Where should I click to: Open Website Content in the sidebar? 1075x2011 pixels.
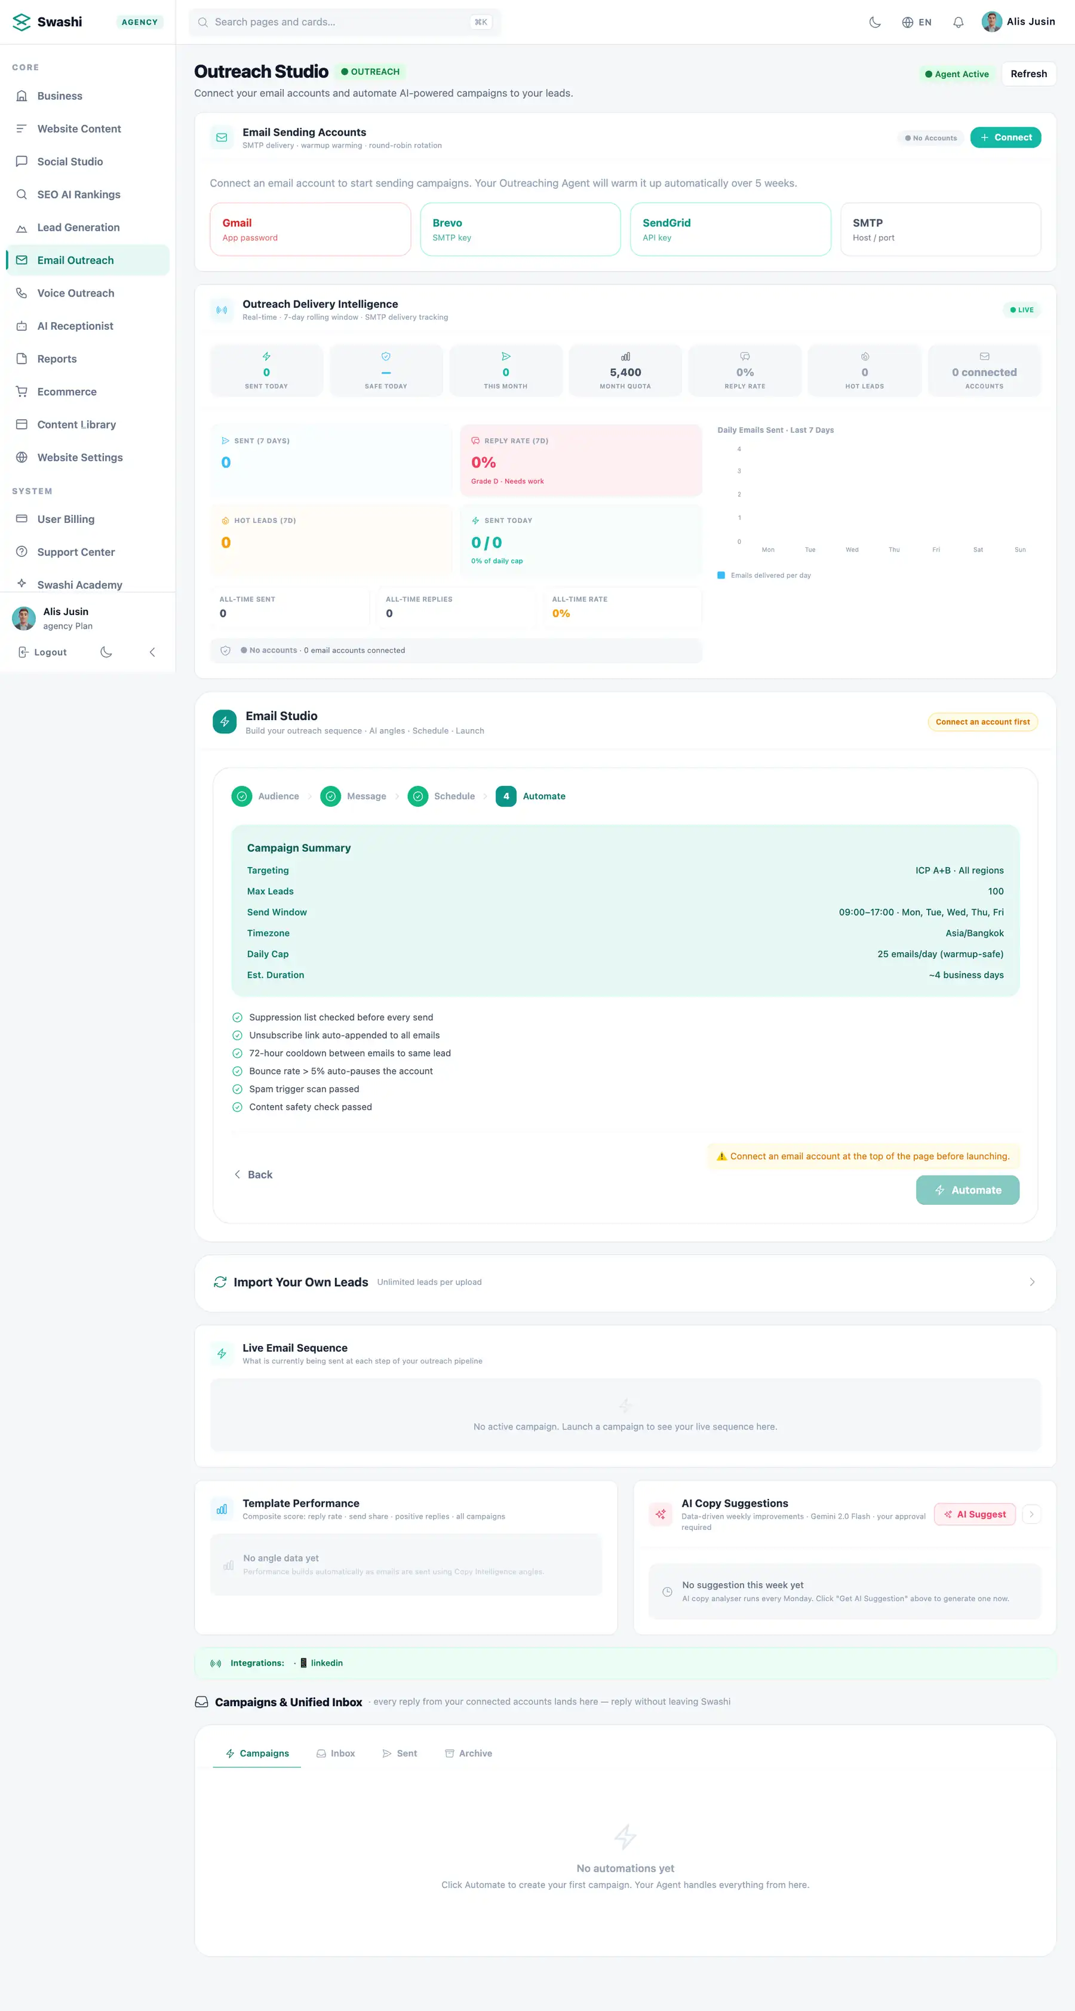point(87,129)
